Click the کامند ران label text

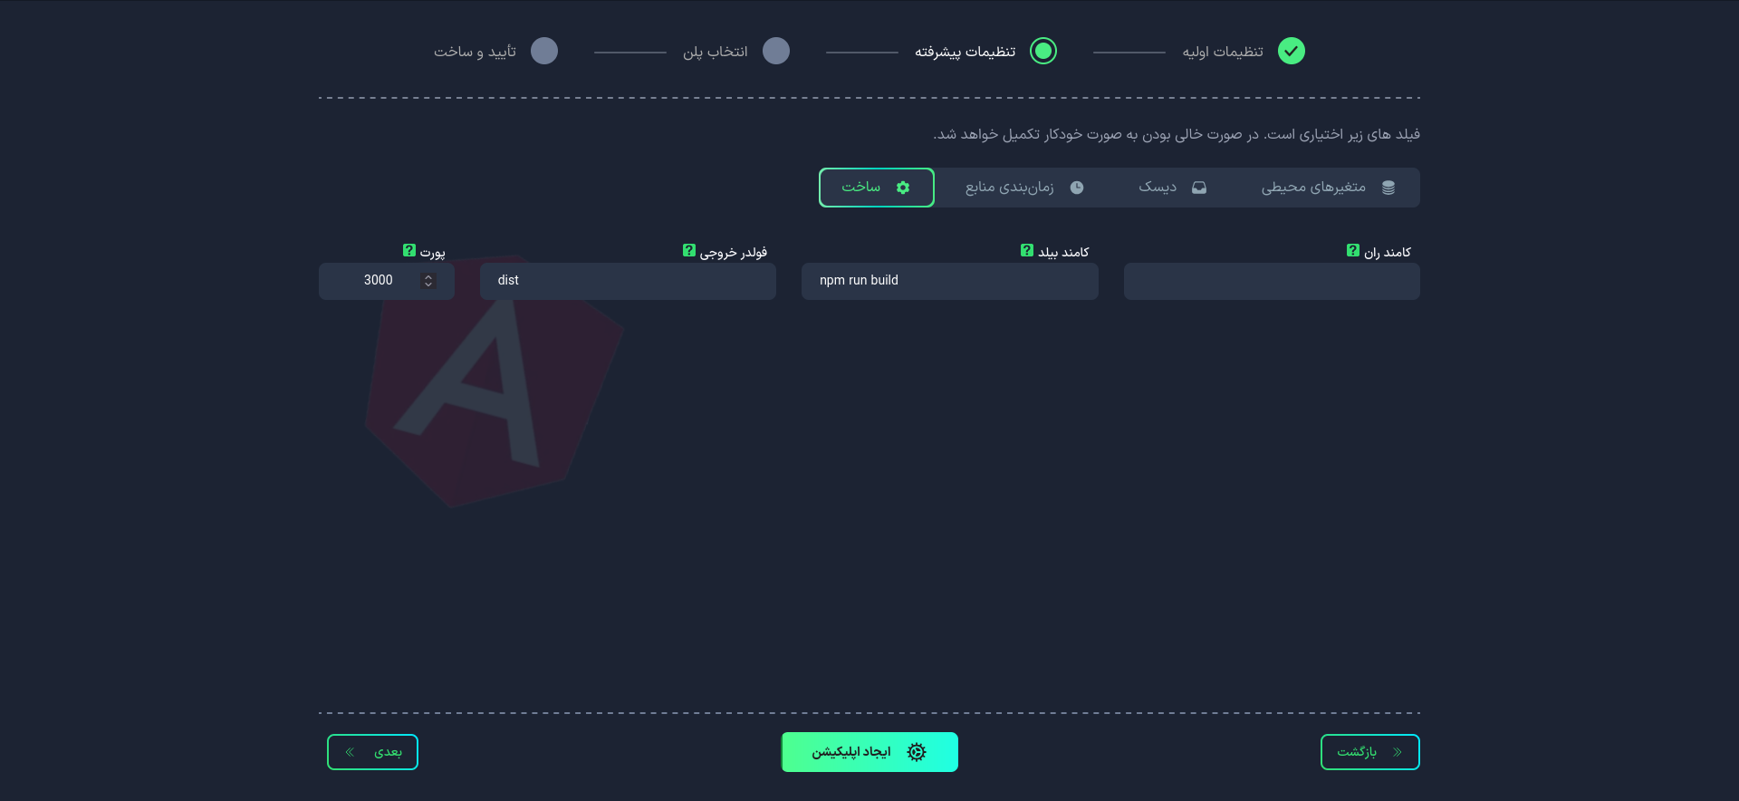point(1388,252)
